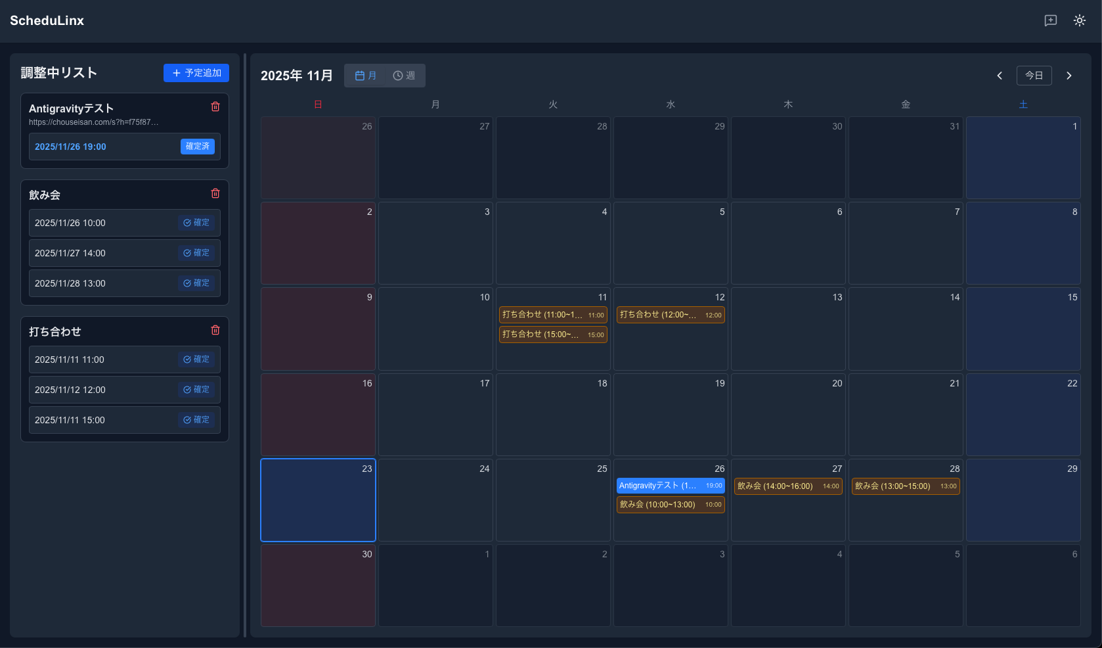Click the 飲み会 card title

pyautogui.click(x=45, y=195)
